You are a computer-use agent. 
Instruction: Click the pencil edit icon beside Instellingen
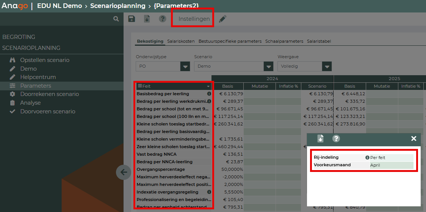223,19
